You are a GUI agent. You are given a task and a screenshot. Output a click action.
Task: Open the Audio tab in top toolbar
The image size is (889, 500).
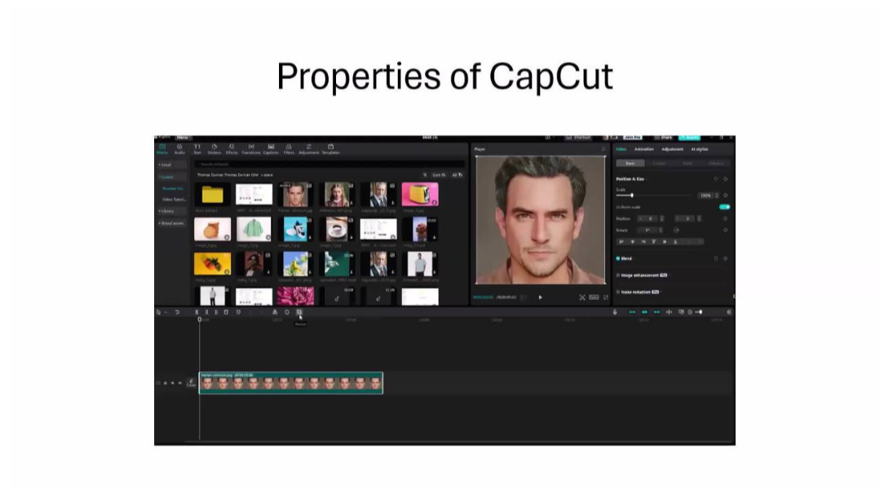click(x=179, y=149)
